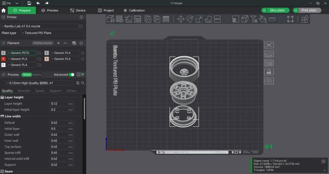Click the eye-shaped plate icon
Screen dimensions: 329x174
pos(269,81)
